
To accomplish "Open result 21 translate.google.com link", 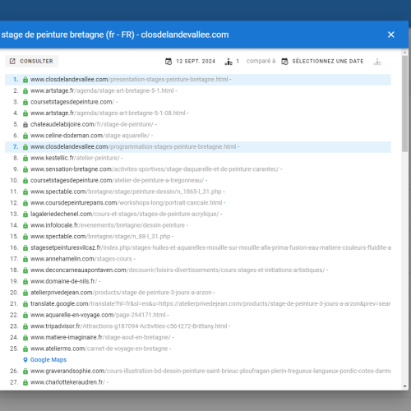I will coord(210,304).
